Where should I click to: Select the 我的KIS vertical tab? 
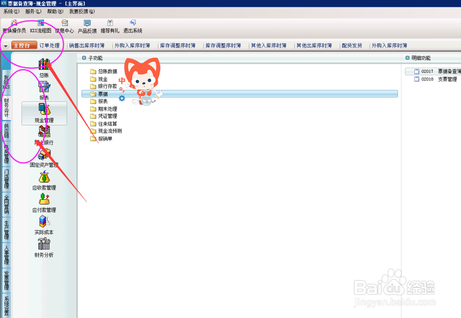tap(6, 82)
